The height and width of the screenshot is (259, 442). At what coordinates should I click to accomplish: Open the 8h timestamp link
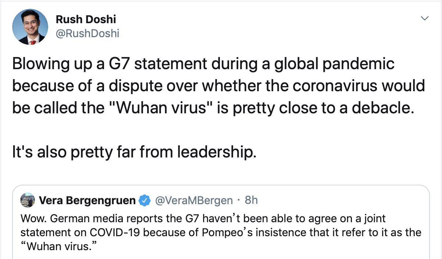[251, 200]
